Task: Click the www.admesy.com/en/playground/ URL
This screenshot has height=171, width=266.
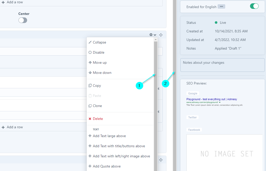Action: 202,102
